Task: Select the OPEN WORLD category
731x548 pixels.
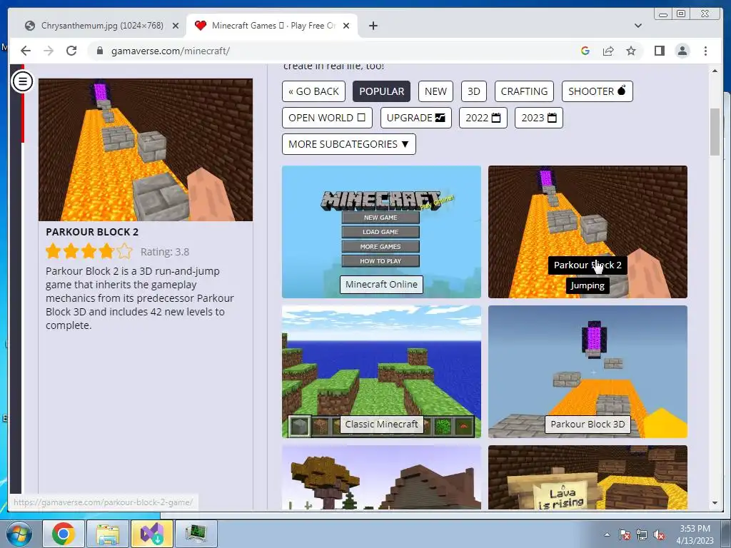Action: point(327,118)
